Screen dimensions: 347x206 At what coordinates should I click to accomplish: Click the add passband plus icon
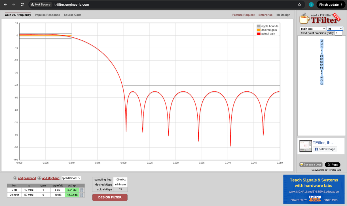(x=15, y=178)
